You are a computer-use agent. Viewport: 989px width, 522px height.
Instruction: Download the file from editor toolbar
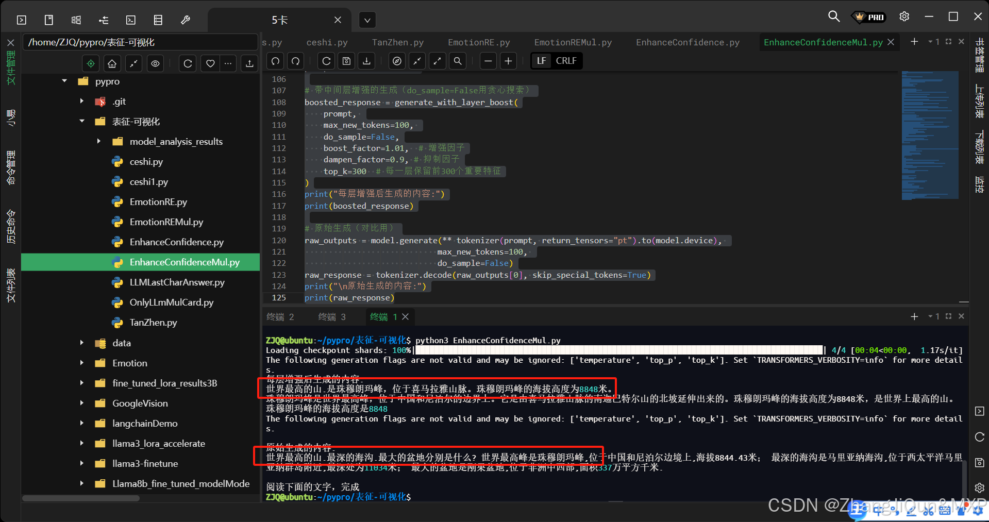point(366,61)
